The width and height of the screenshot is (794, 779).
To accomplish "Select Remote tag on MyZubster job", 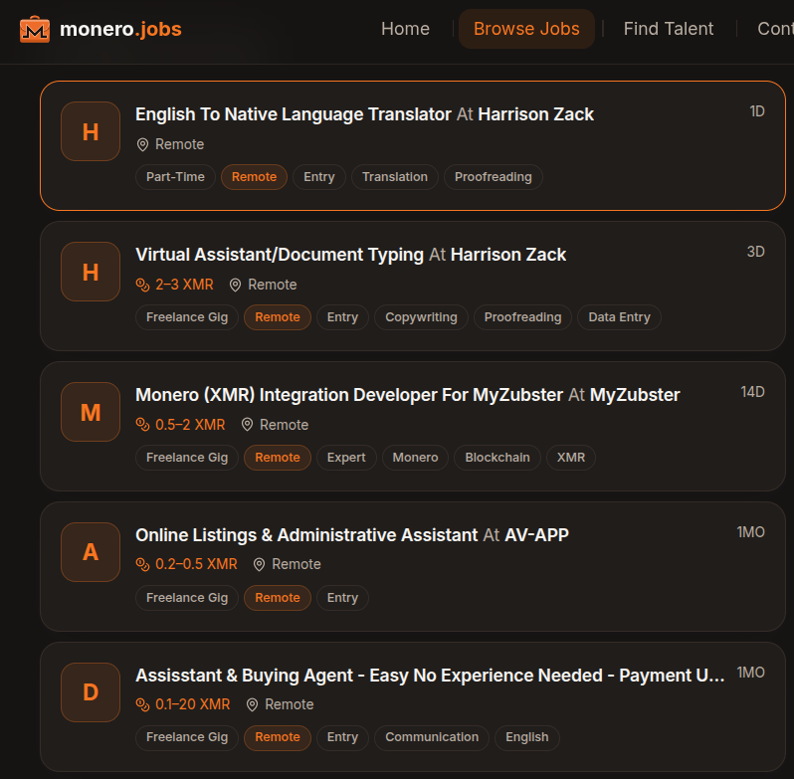I will click(x=278, y=458).
